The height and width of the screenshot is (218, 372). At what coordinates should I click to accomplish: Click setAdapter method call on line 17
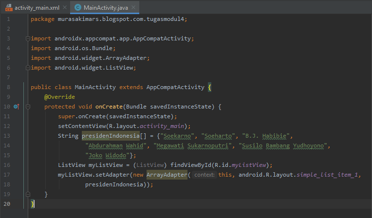(112, 175)
